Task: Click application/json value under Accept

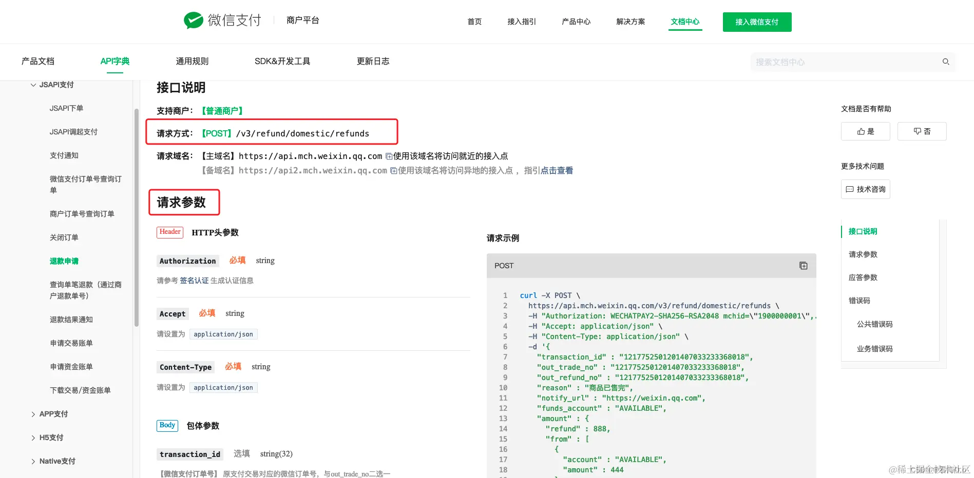Action: point(223,334)
